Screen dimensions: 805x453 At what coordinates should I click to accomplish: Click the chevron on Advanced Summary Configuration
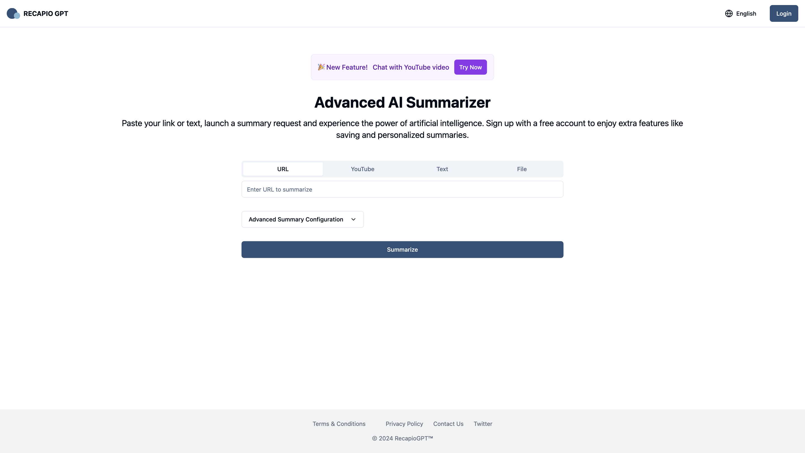coord(353,220)
